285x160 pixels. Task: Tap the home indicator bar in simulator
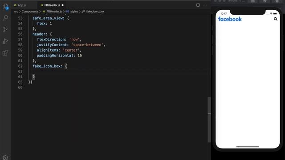pos(248,147)
